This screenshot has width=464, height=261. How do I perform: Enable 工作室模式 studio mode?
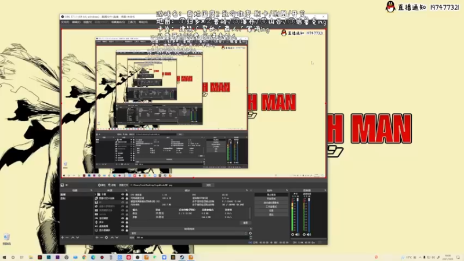tap(271, 206)
